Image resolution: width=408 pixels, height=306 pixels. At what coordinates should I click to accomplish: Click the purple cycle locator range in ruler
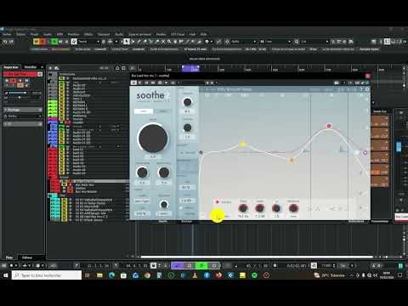coord(190,69)
